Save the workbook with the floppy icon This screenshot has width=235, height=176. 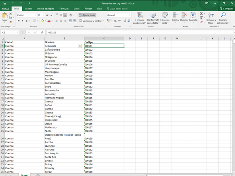pos(5,3)
